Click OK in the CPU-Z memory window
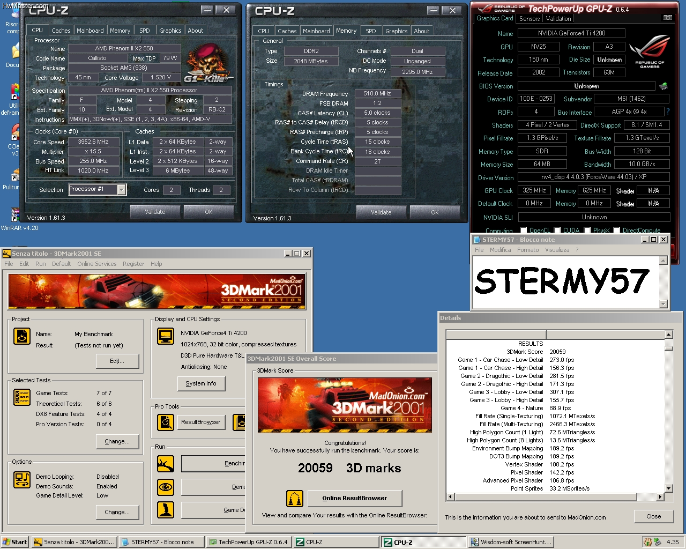The height and width of the screenshot is (549, 686). [435, 212]
